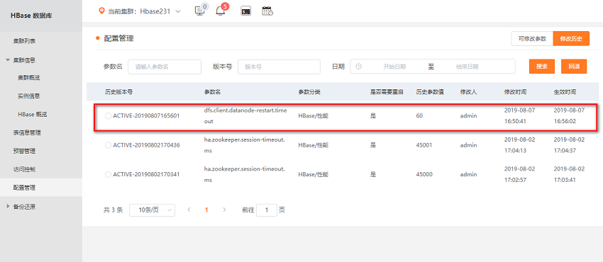Viewport: 603px width, 262px height.
Task: Focus the 版本号 input field
Action: pyautogui.click(x=279, y=67)
